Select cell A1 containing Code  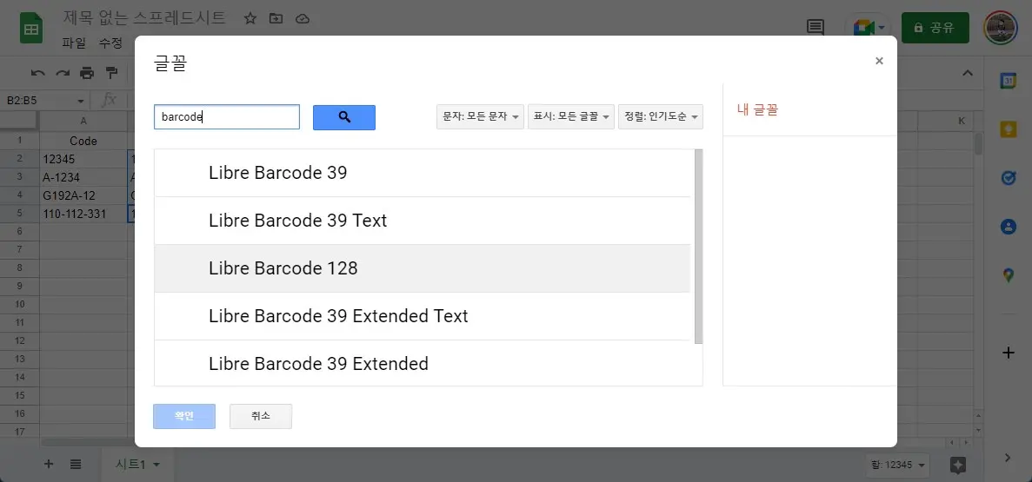click(83, 141)
